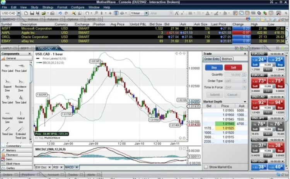Open the Configure menu
The image size is (290, 179).
(78, 7)
